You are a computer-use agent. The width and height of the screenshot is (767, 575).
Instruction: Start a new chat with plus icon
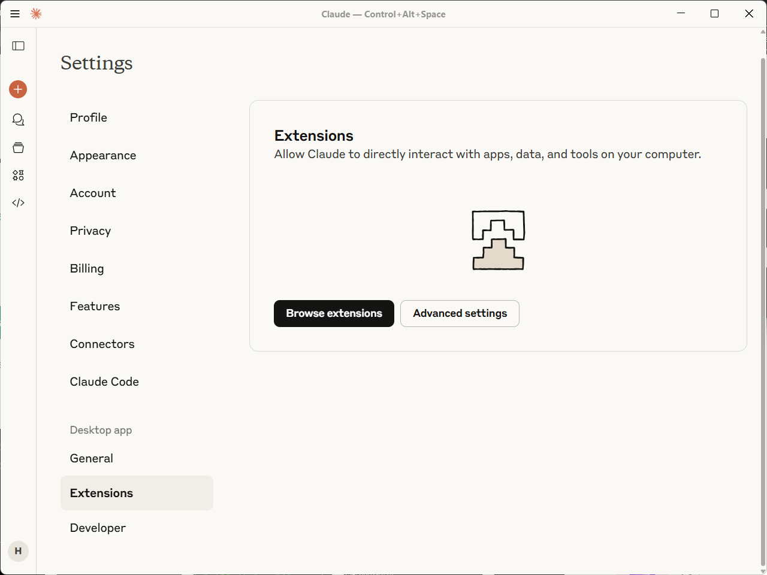pyautogui.click(x=18, y=89)
